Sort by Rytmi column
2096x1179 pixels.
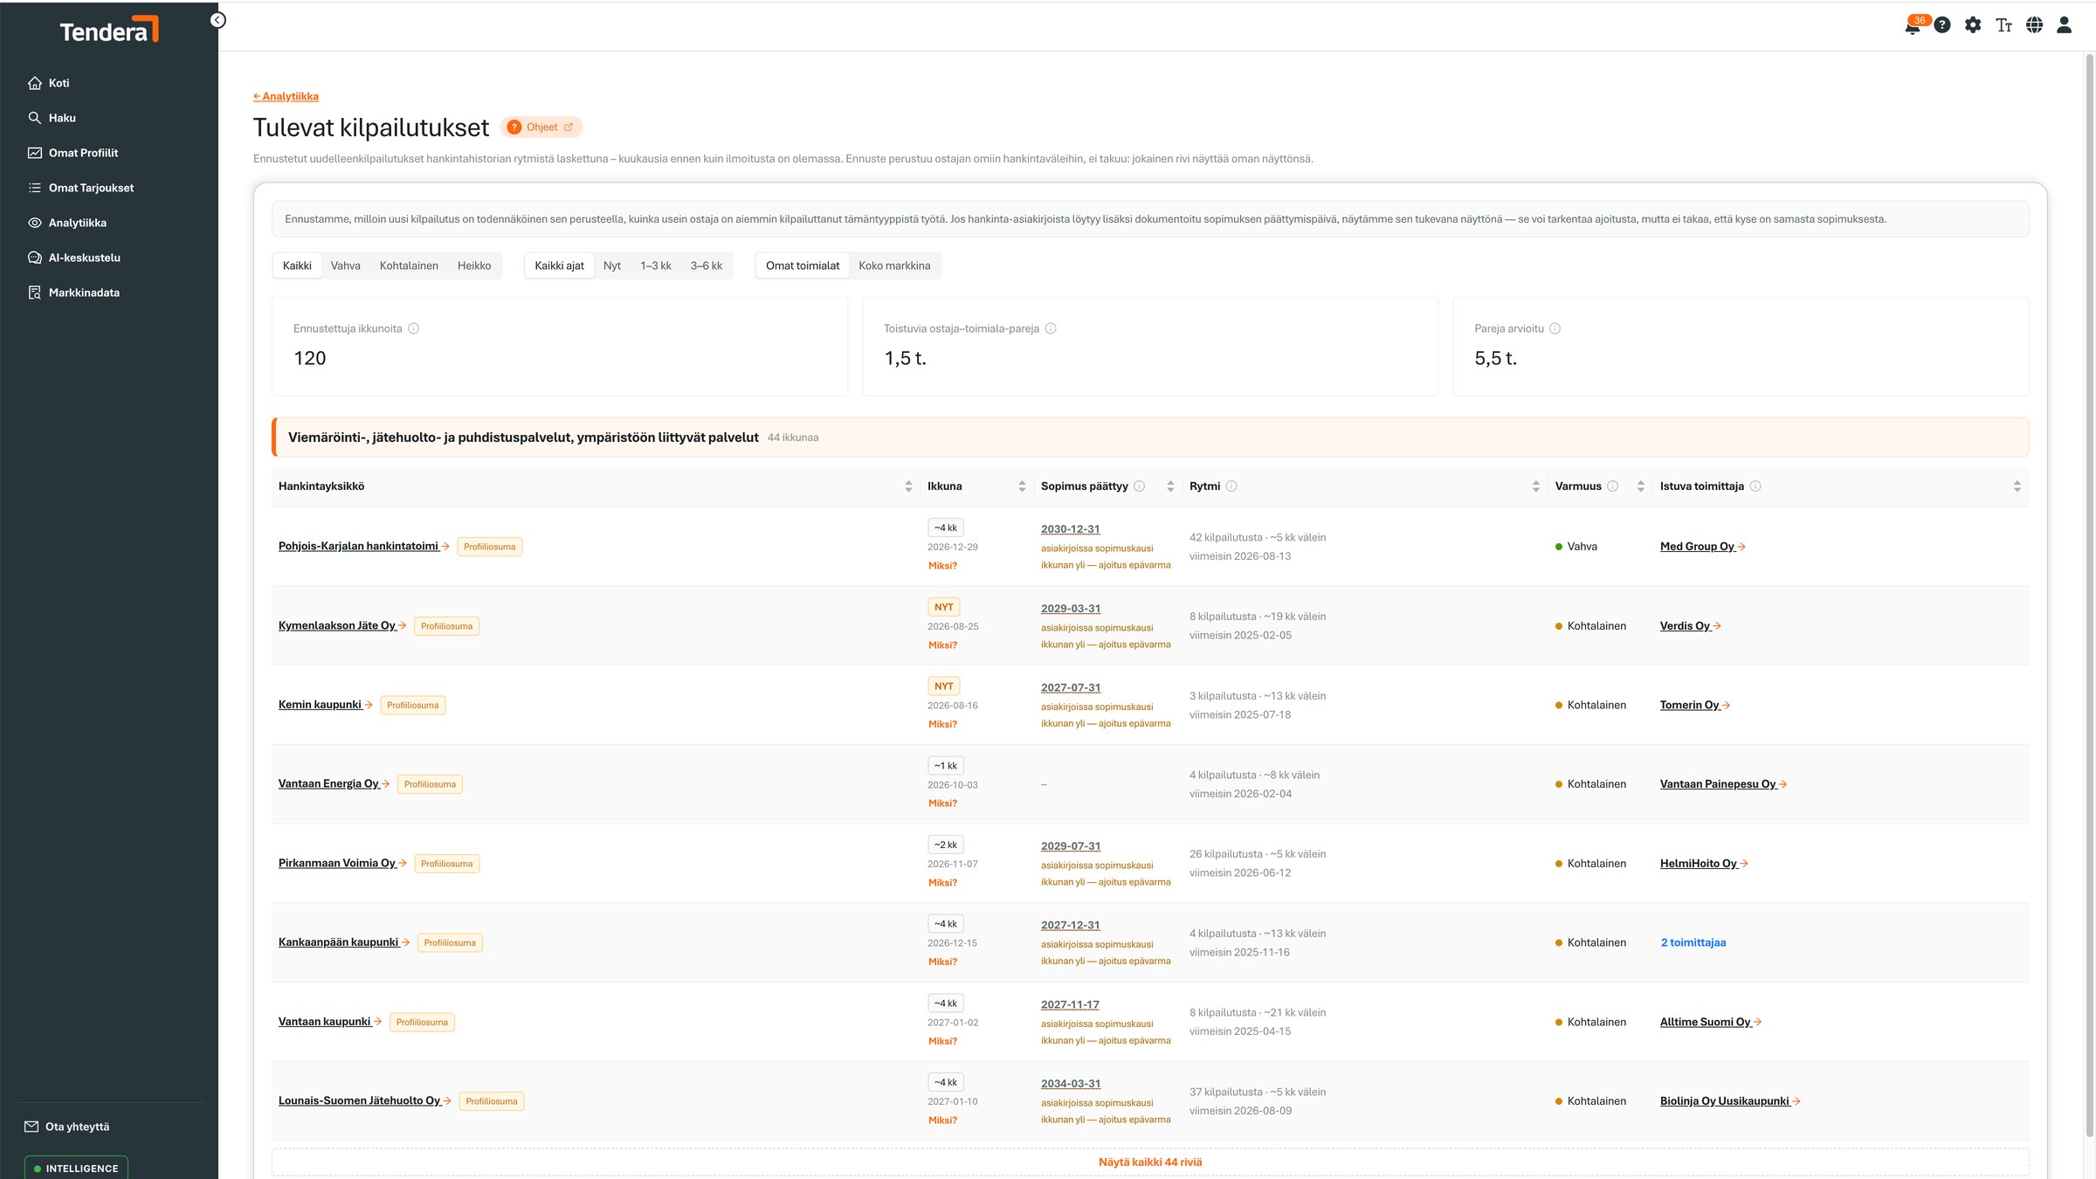(x=1536, y=486)
